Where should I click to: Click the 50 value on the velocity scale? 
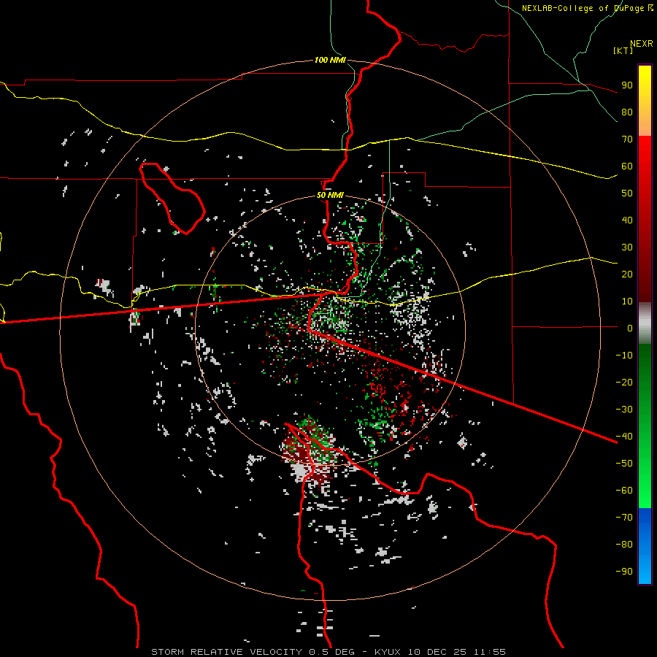(x=627, y=193)
